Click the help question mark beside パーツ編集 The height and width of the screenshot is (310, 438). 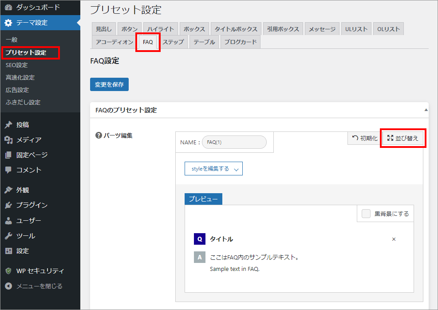click(99, 135)
